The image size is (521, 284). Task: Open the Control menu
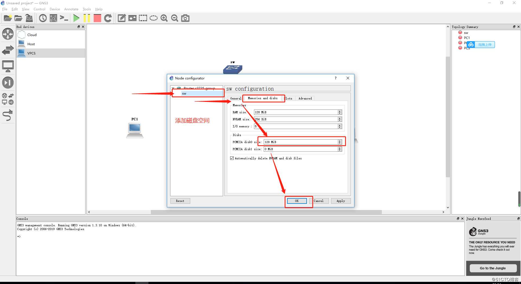click(x=39, y=9)
